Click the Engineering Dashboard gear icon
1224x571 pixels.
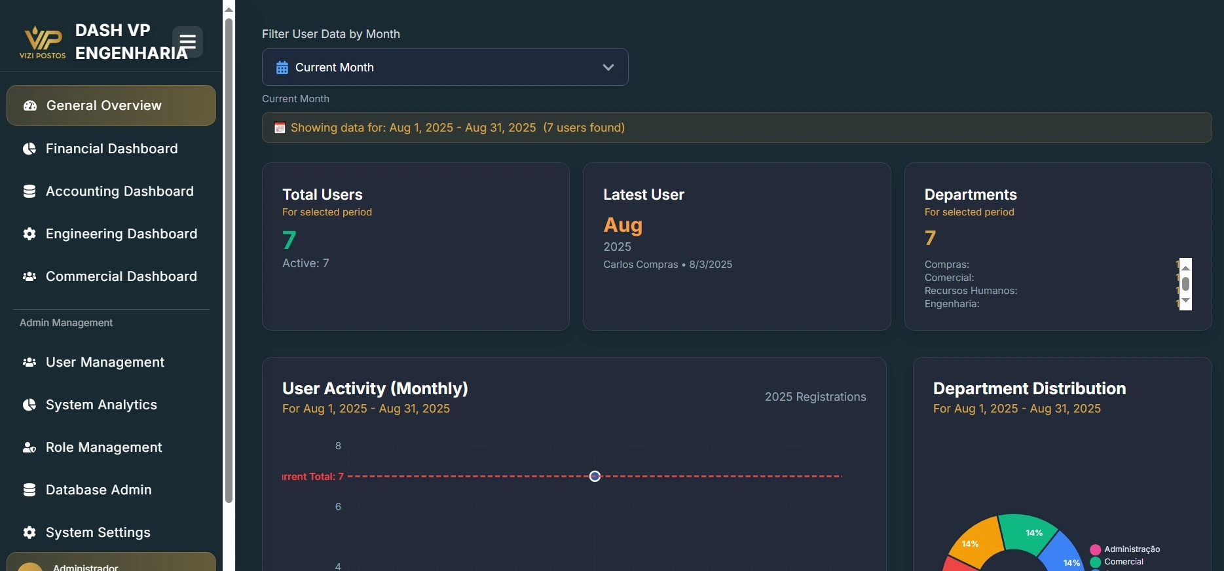tap(29, 234)
